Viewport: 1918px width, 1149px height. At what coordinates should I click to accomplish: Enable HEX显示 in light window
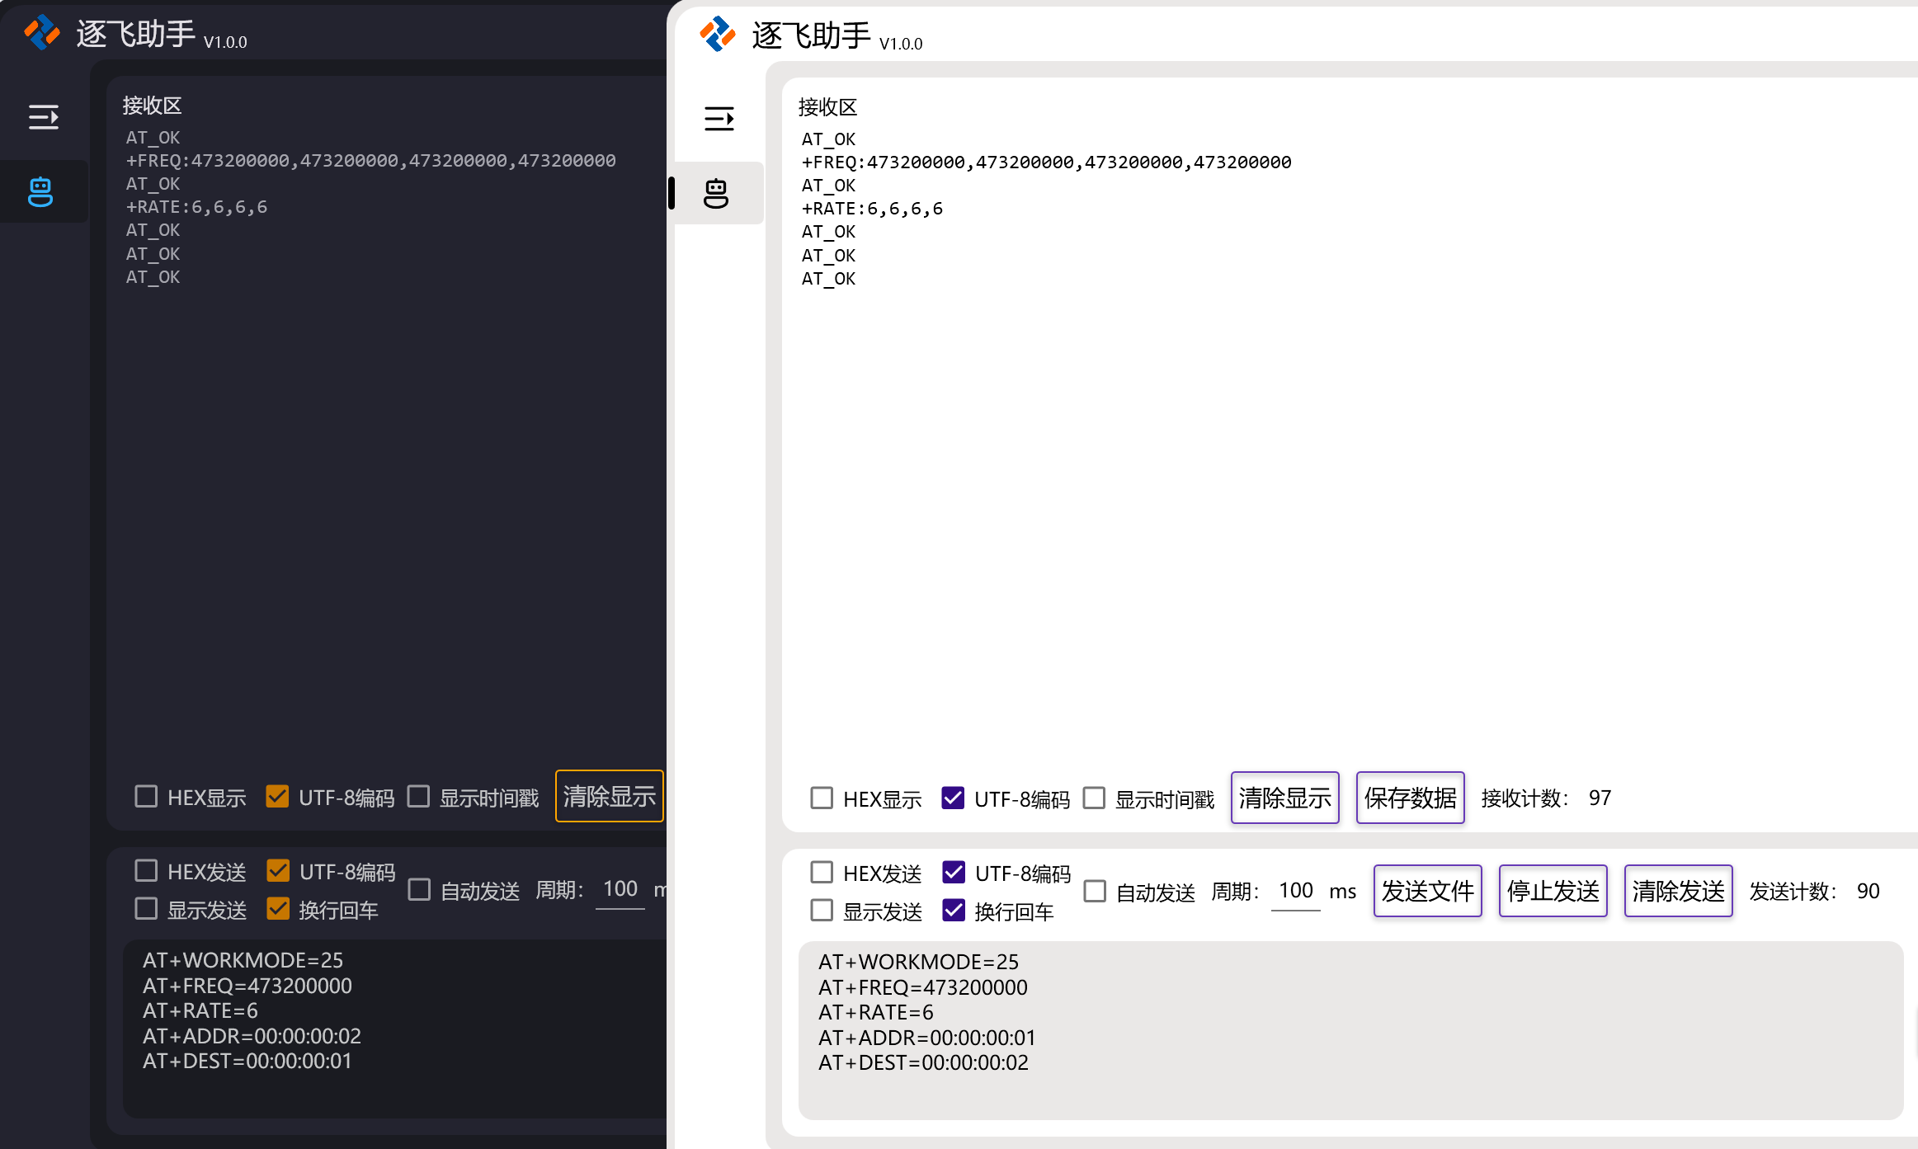point(822,798)
